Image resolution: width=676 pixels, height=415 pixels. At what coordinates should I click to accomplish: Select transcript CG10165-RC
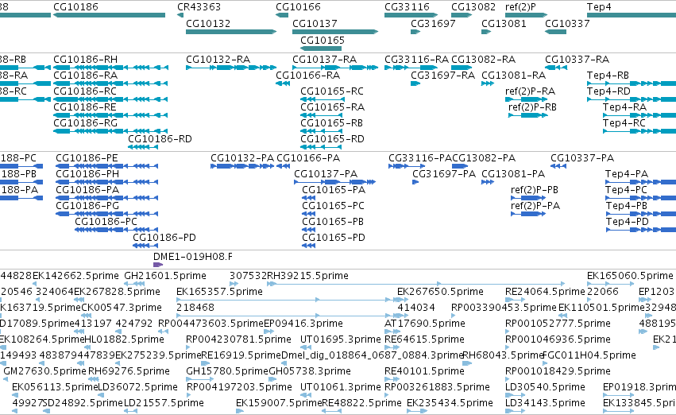click(321, 99)
